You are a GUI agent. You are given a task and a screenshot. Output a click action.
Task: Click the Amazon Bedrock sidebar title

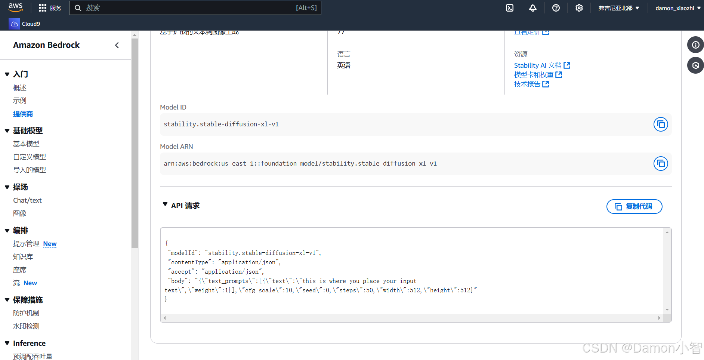[46, 45]
